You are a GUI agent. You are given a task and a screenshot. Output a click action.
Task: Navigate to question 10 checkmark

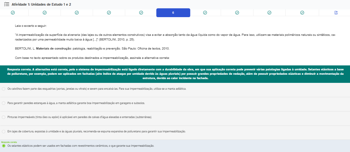point(302,13)
